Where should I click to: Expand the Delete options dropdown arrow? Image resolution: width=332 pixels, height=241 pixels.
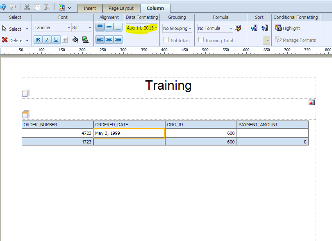tap(27, 41)
